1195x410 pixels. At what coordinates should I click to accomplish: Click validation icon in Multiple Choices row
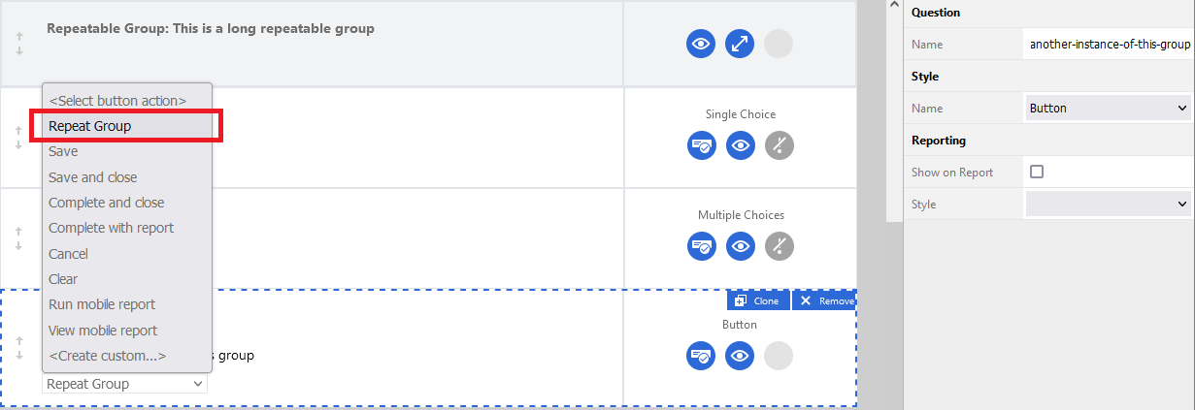coord(702,246)
